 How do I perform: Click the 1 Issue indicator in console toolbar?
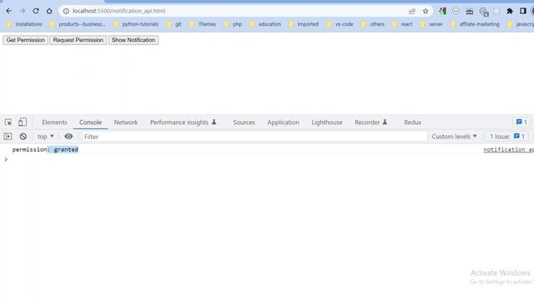506,137
